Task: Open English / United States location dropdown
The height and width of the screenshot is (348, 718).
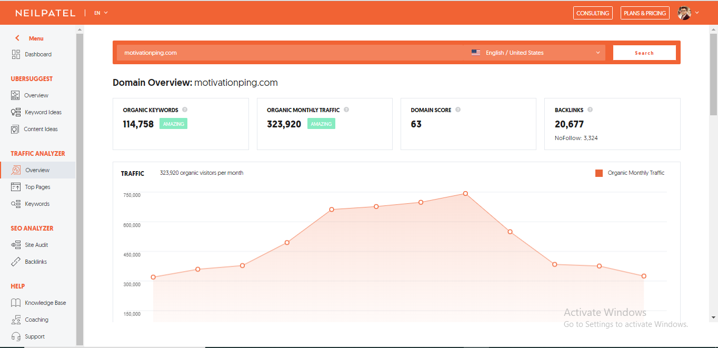Action: pos(535,53)
